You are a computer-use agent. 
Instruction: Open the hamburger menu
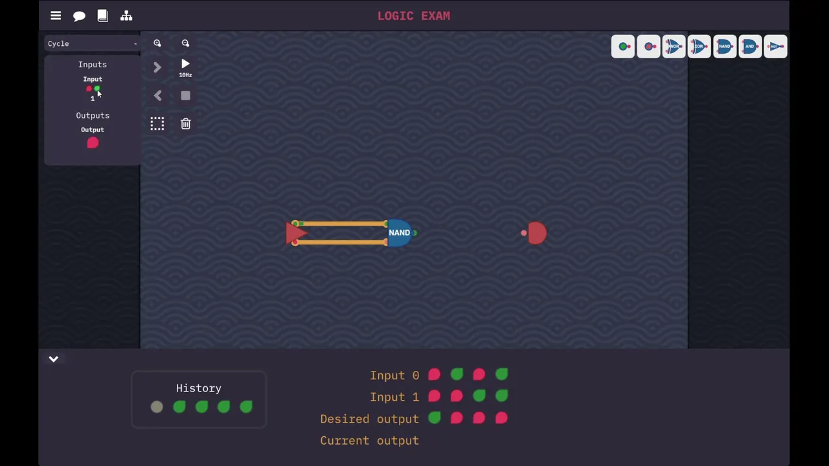click(56, 16)
